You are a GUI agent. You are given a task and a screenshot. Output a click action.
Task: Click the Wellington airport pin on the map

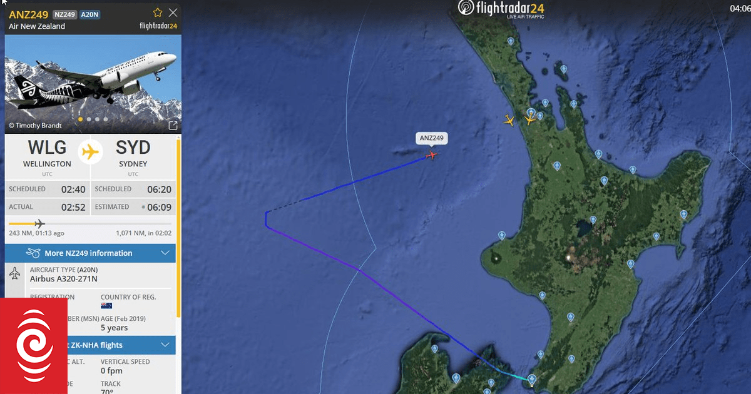pos(531,379)
